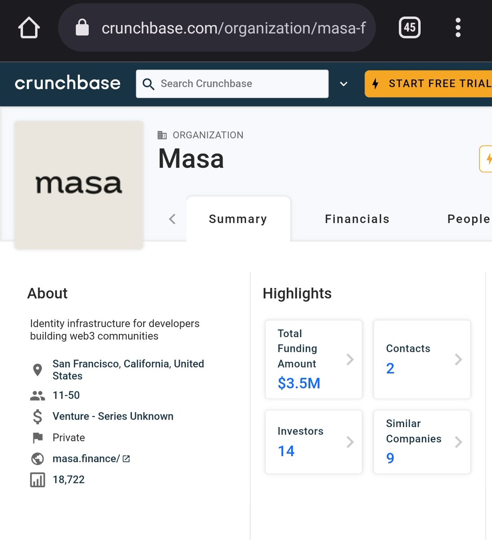Click the 18,722 rank value
This screenshot has height=540, width=492.
coord(68,480)
